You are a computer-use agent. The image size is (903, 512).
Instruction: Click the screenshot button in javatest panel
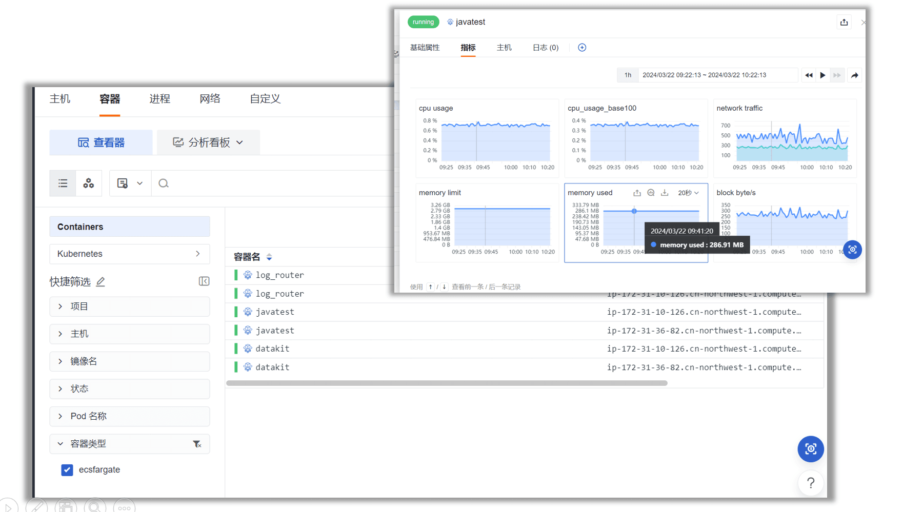(x=852, y=250)
